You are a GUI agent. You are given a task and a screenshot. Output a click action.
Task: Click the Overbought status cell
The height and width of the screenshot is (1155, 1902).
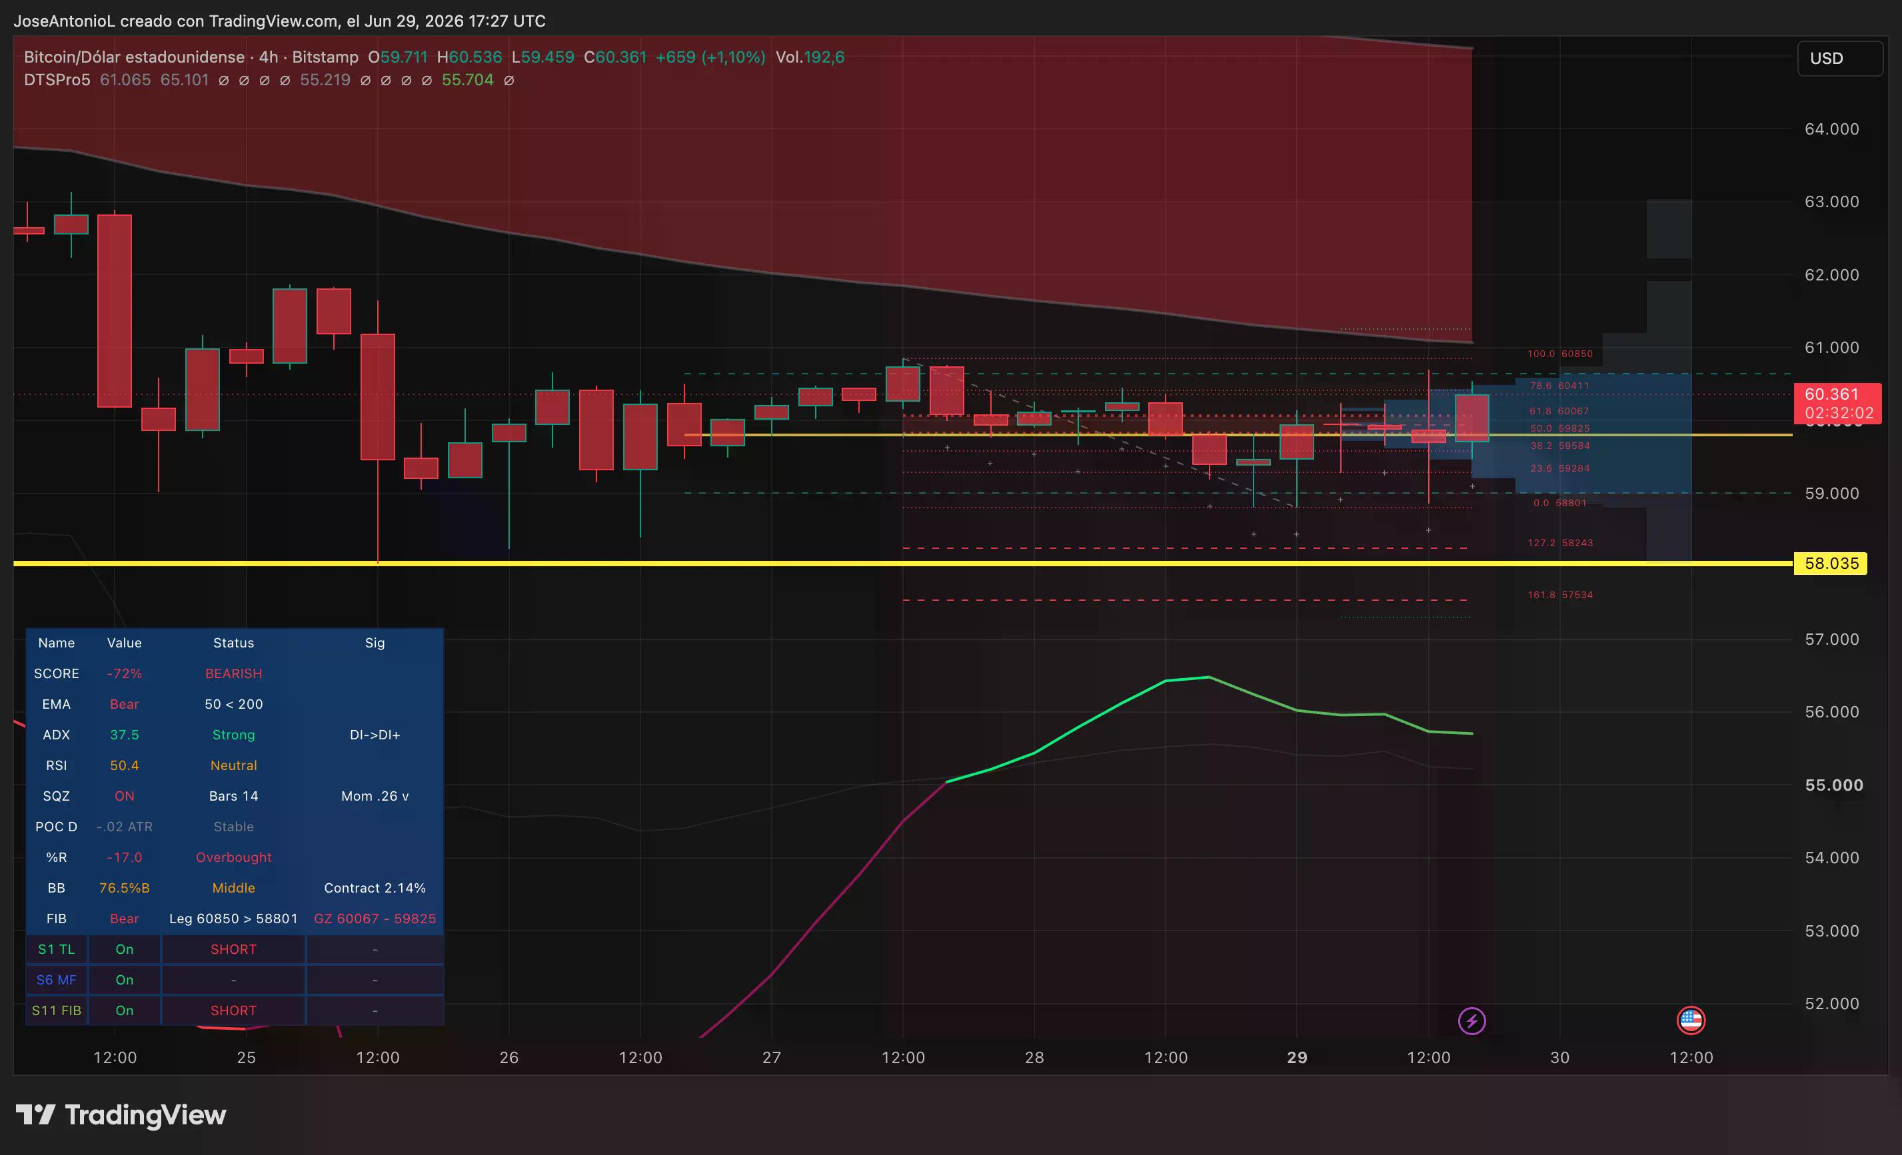coord(234,857)
